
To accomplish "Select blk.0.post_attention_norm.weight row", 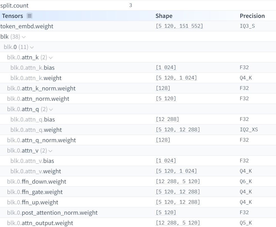I will click(52, 213).
